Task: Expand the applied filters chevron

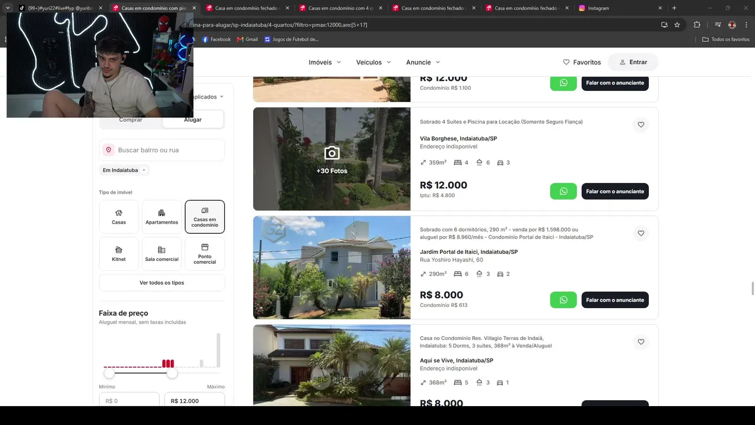Action: pyautogui.click(x=222, y=97)
